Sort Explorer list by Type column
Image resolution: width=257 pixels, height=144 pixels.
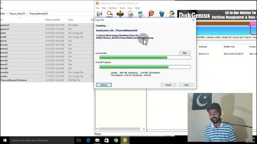[x=71, y=20]
